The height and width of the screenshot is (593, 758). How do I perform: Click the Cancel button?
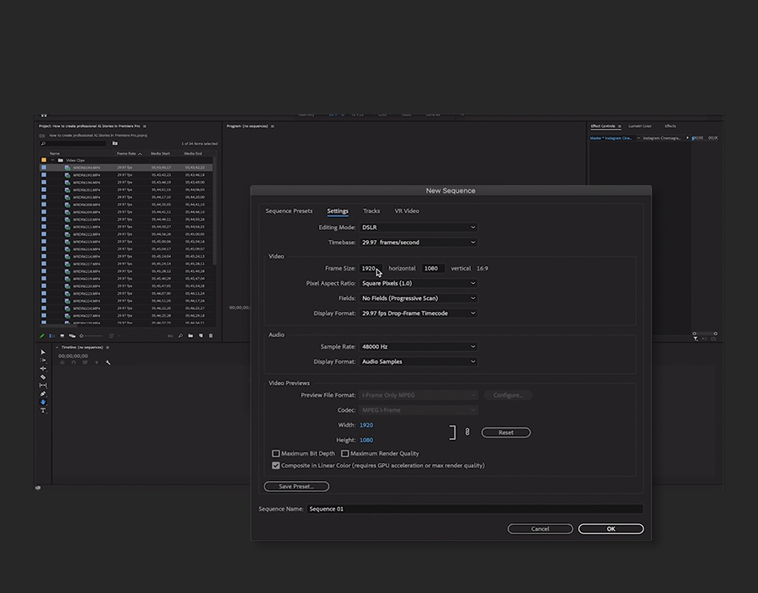(x=540, y=529)
